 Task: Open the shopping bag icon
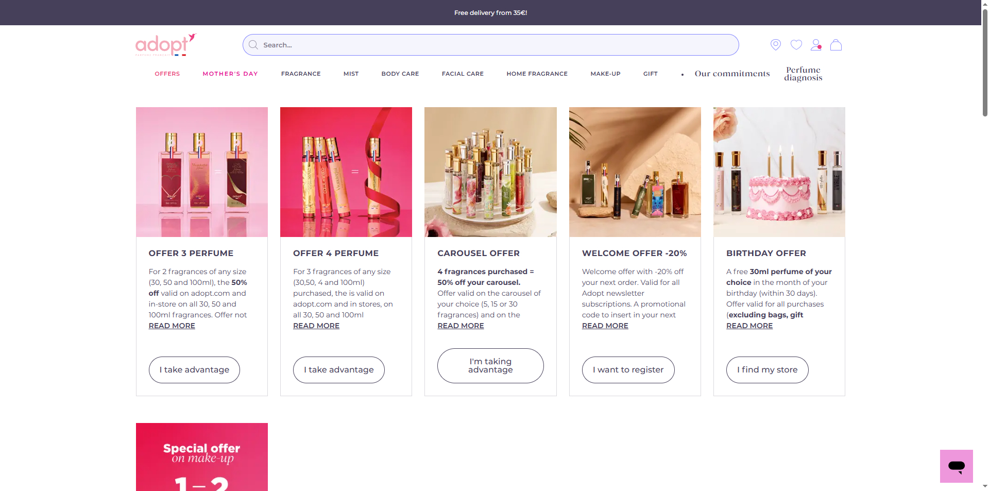point(836,45)
